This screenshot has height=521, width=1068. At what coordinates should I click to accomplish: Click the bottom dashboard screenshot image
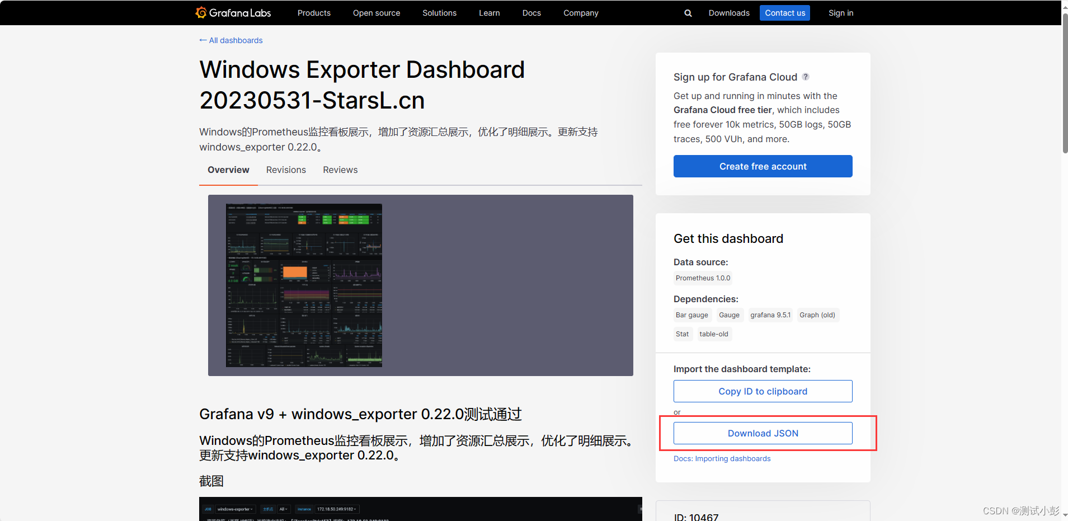click(421, 509)
